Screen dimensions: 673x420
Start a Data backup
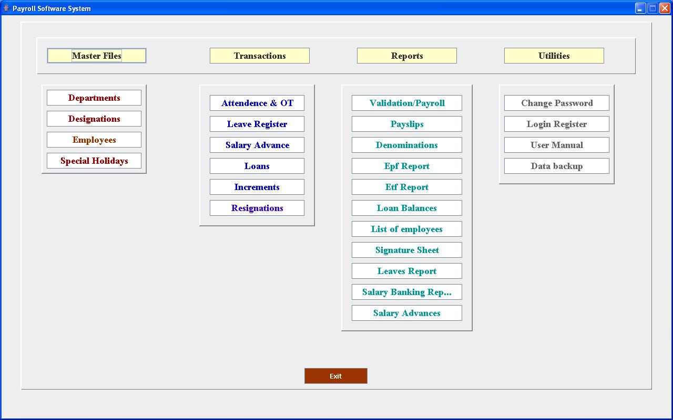(556, 166)
